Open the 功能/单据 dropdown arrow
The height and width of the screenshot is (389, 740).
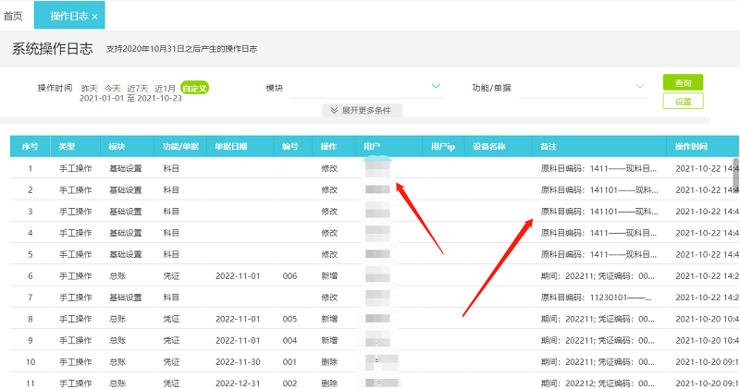pyautogui.click(x=639, y=86)
